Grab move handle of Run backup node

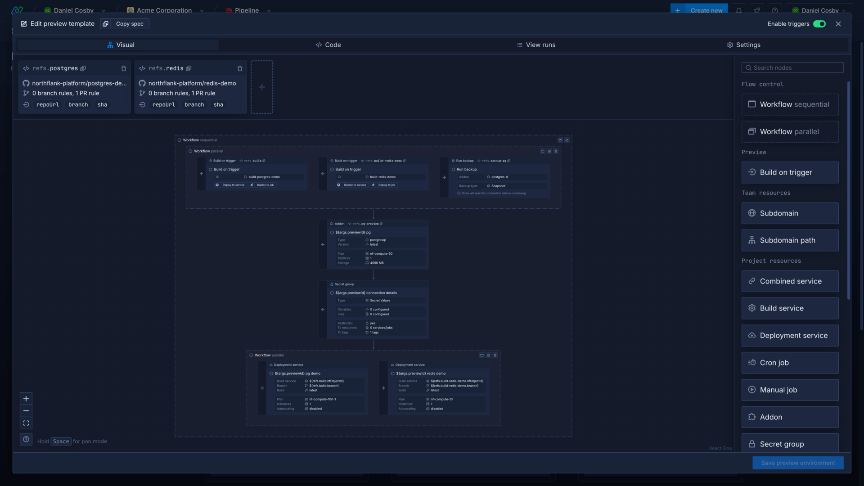coord(444,177)
